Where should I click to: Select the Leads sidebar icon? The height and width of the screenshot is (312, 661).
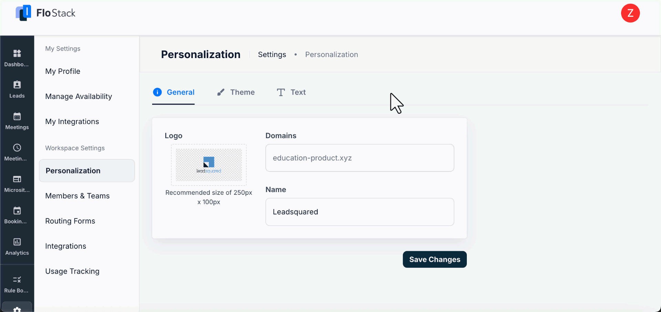tap(17, 89)
